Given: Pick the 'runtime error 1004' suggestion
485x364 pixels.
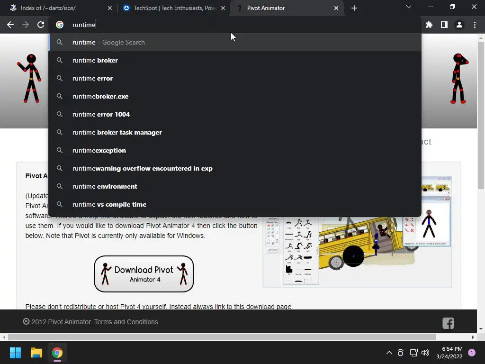Looking at the screenshot, I should click(235, 114).
